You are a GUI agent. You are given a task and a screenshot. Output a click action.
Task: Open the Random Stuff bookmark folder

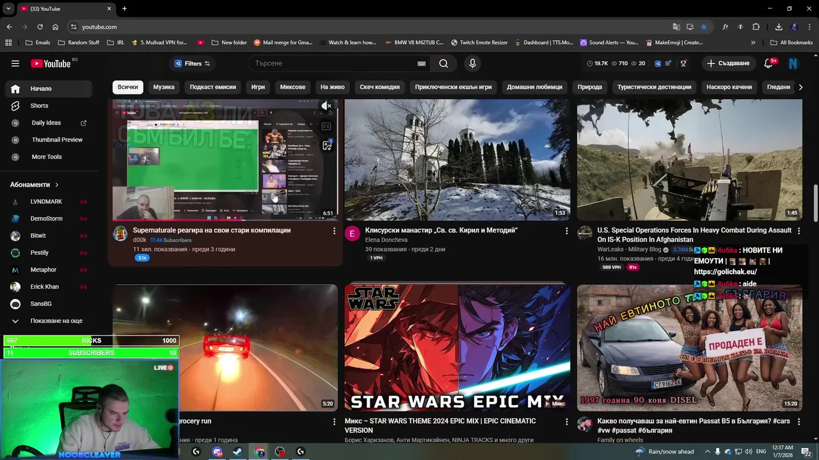click(79, 43)
